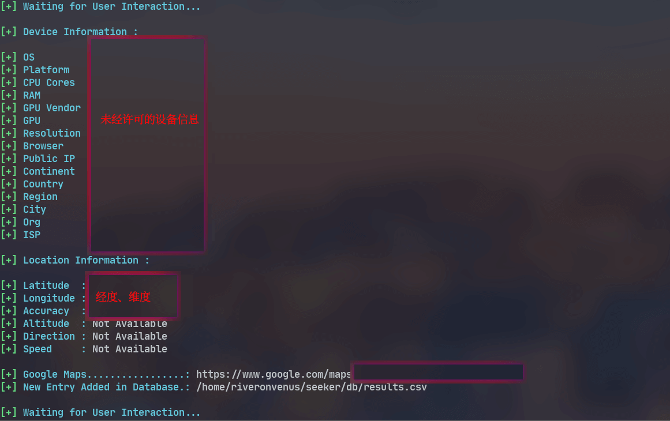
Task: Click the Longitude label
Action: tap(48, 298)
